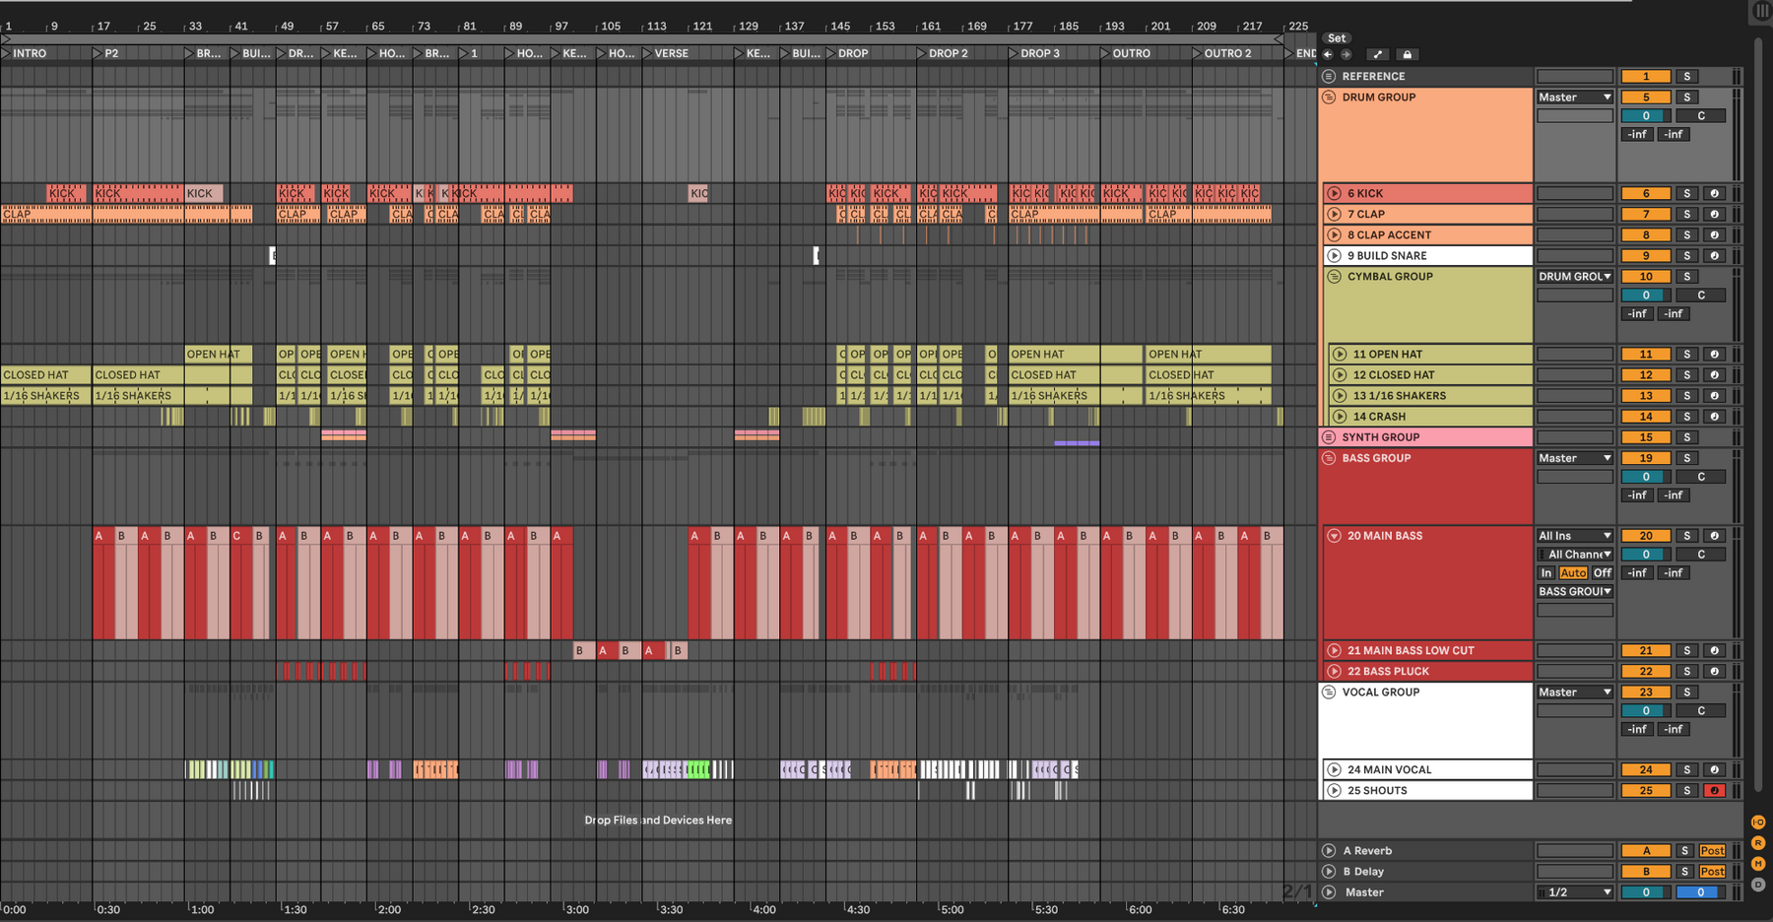Toggle the B Delay Post button
This screenshot has height=922, width=1773.
pyautogui.click(x=1712, y=871)
